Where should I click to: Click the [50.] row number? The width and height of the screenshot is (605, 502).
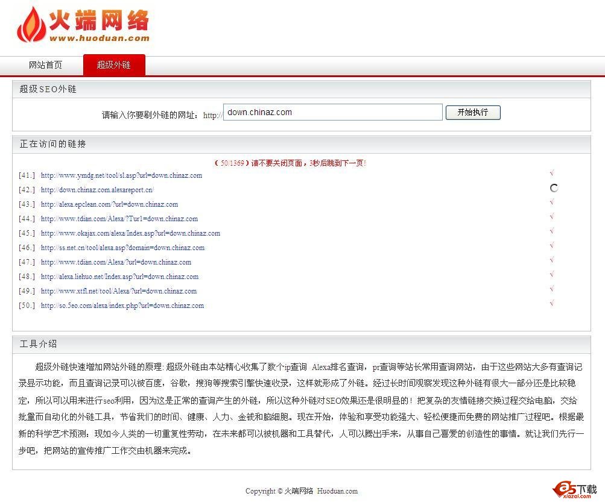27,306
